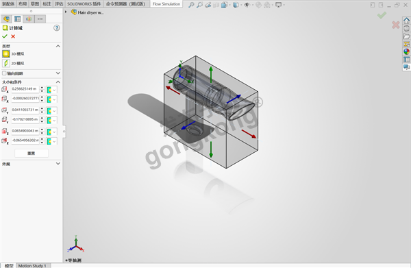The image size is (411, 268).
Task: Expand the Hair dryer flyout tree
Action: (x=66, y=12)
